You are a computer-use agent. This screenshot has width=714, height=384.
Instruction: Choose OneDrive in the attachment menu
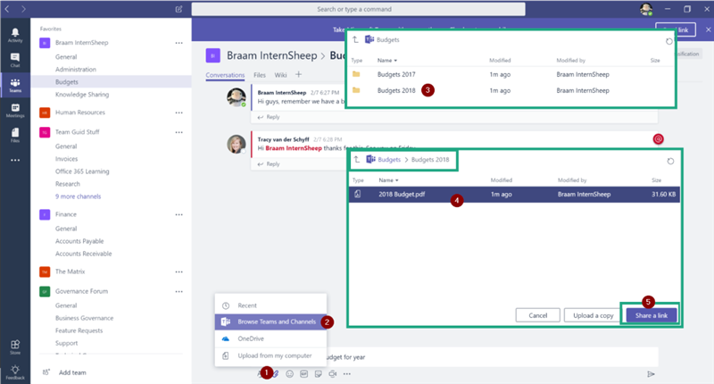270,338
